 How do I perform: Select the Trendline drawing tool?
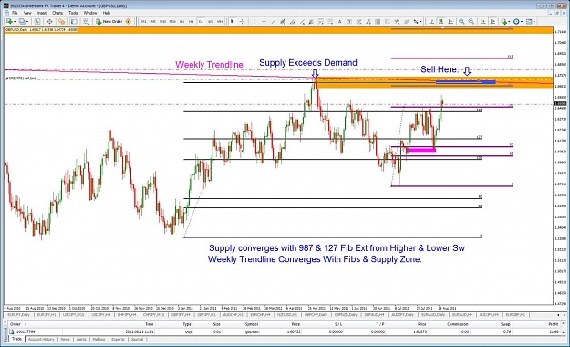(274, 22)
